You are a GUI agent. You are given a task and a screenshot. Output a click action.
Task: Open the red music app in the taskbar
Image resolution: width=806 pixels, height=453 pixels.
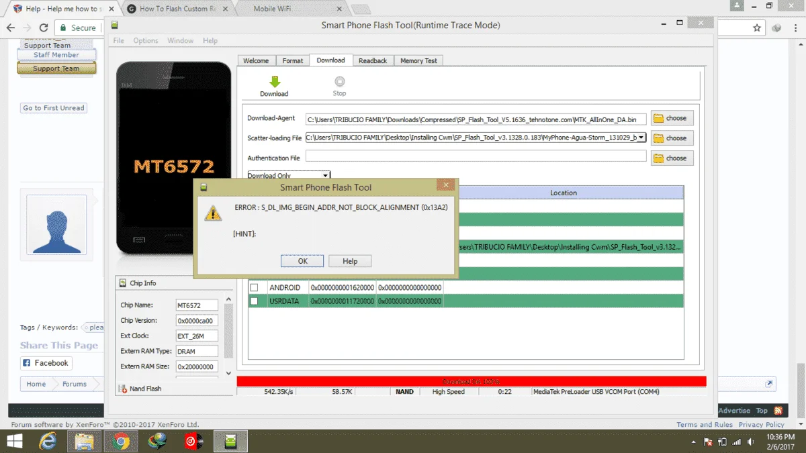pos(194,441)
